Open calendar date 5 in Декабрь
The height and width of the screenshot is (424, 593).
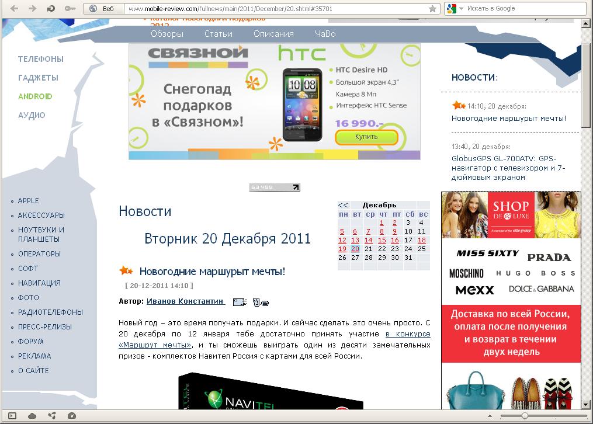coord(342,231)
